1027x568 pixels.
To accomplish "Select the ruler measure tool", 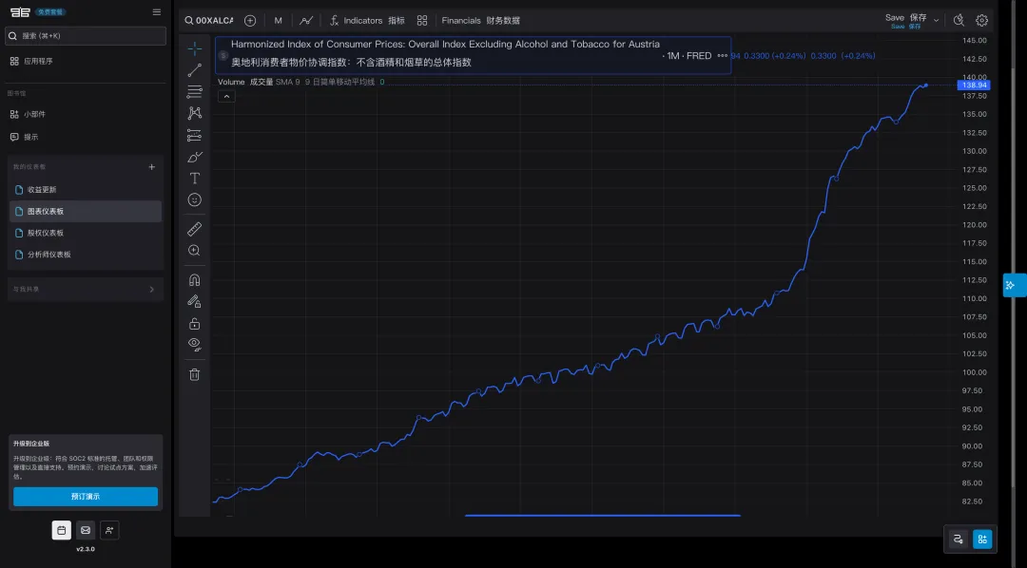I will click(195, 229).
